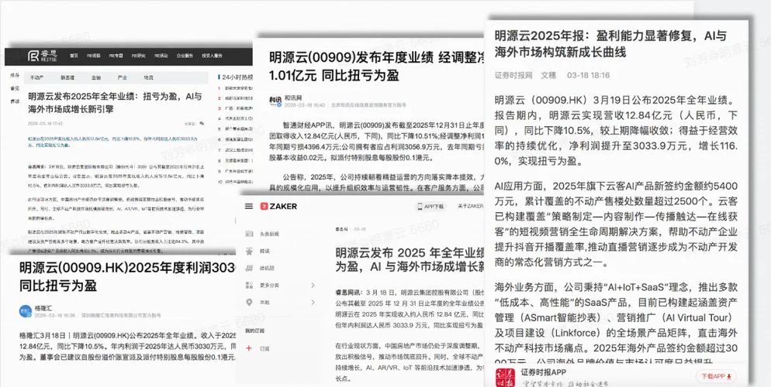The width and height of the screenshot is (771, 387).
Task: Click the author name 文穗
Action: pos(548,75)
